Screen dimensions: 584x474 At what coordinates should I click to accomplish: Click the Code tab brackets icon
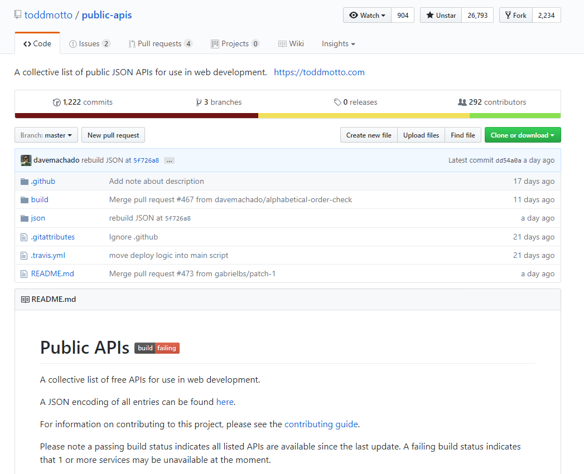(x=27, y=44)
